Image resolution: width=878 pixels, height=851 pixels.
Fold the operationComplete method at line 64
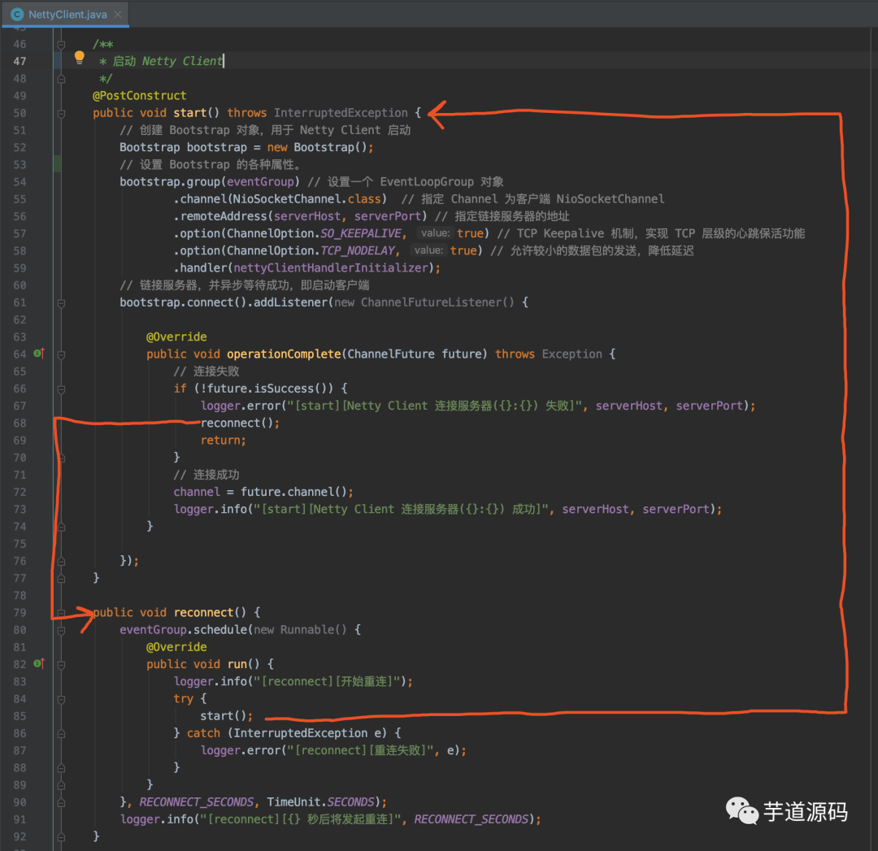pyautogui.click(x=61, y=355)
